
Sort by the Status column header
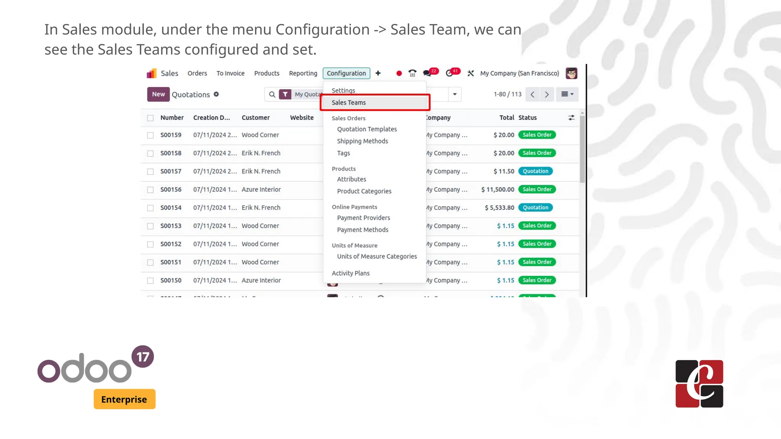527,118
